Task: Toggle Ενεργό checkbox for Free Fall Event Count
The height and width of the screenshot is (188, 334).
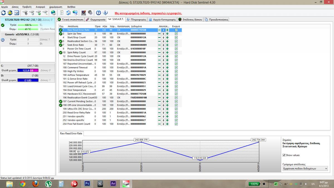Action: (x=176, y=124)
